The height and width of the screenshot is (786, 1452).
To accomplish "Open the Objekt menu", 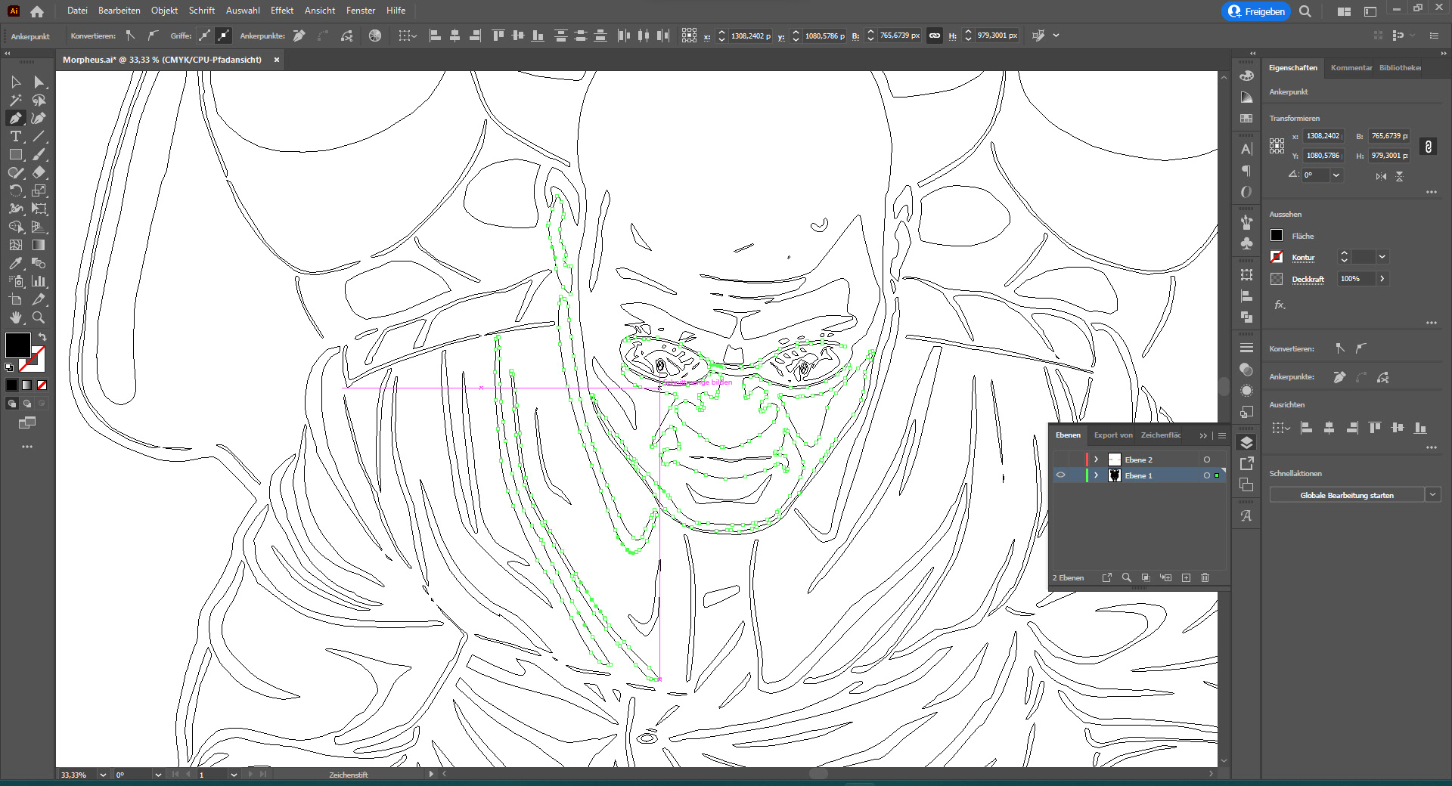I will (164, 11).
